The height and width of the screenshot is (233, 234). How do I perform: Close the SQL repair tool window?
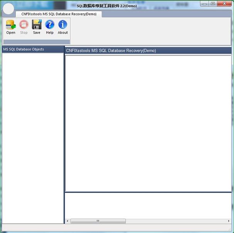[x=224, y=4]
